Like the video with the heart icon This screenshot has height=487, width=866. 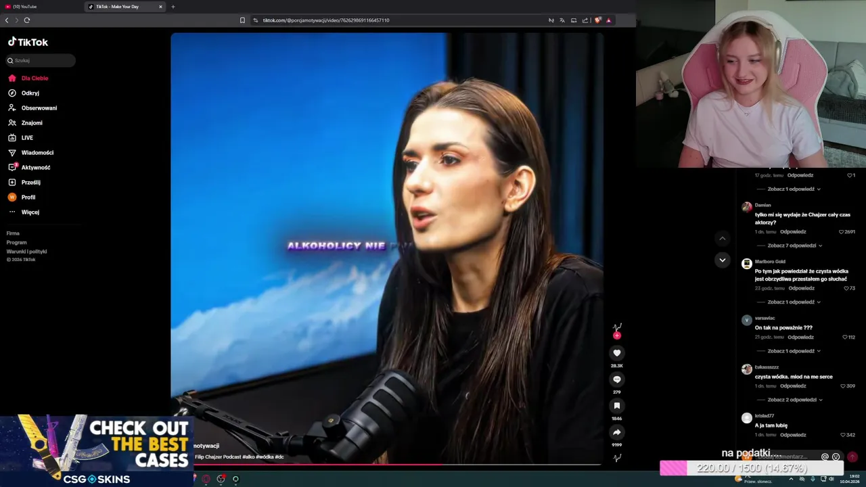pyautogui.click(x=616, y=352)
